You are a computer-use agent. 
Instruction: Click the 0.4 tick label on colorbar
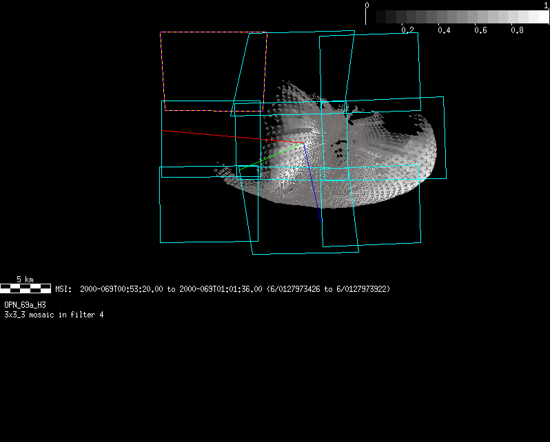[x=444, y=30]
